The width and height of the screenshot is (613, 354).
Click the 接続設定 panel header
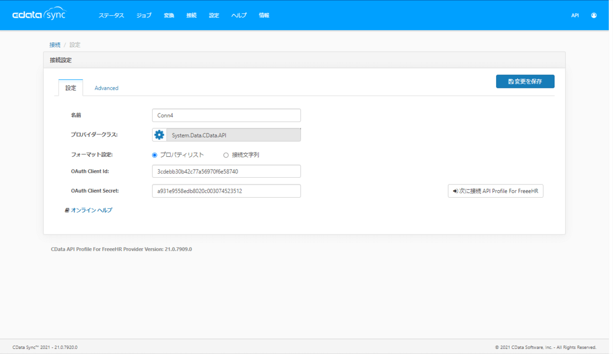point(304,60)
